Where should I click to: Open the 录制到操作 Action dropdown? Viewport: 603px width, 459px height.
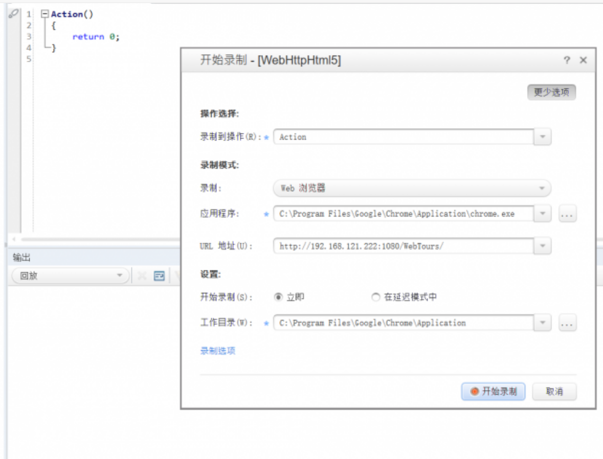(x=542, y=137)
